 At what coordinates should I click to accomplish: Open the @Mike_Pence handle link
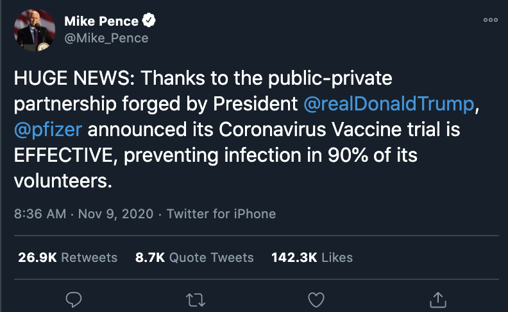[x=106, y=38]
